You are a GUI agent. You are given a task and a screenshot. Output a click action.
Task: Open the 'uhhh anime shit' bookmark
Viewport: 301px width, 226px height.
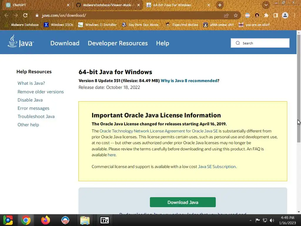pos(218,25)
